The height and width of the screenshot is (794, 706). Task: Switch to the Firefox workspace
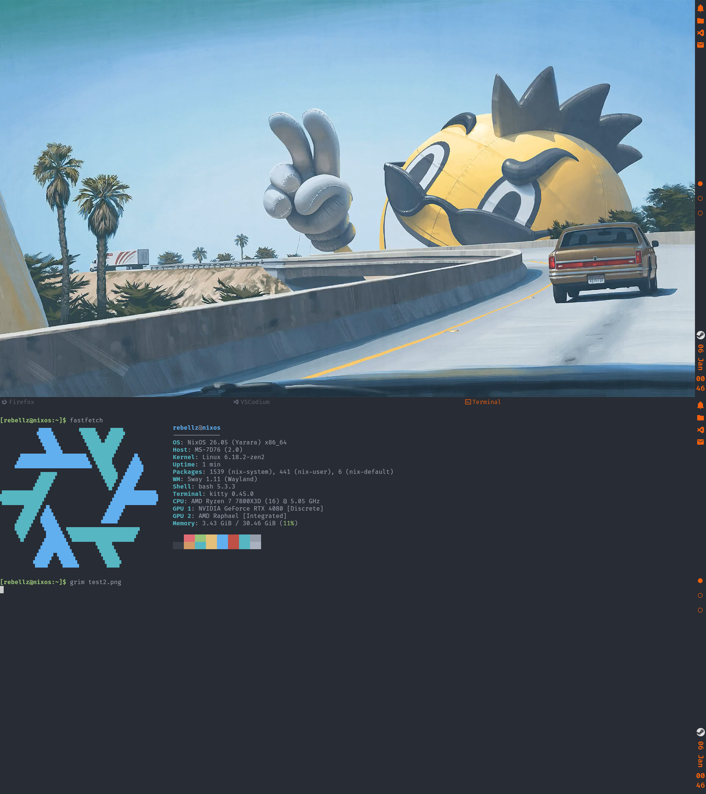(x=22, y=402)
